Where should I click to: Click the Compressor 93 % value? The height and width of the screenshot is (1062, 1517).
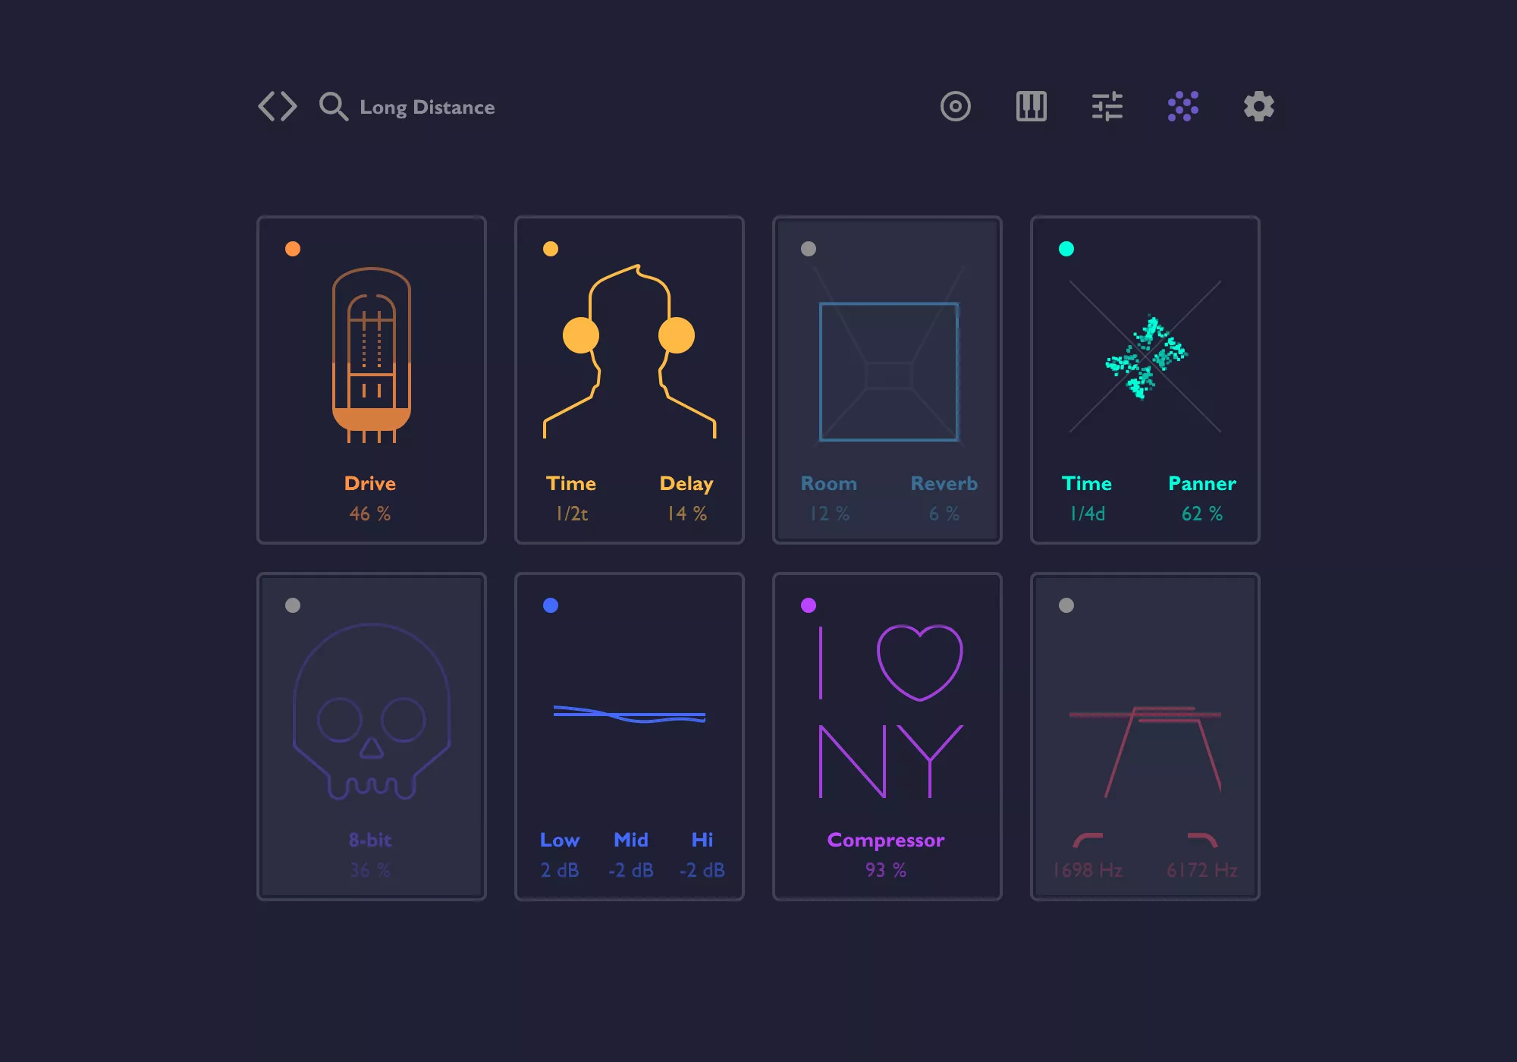point(885,870)
